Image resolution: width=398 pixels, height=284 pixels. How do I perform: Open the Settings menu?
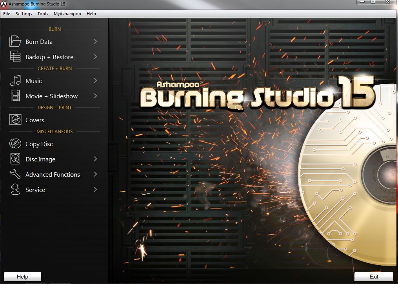click(x=24, y=14)
